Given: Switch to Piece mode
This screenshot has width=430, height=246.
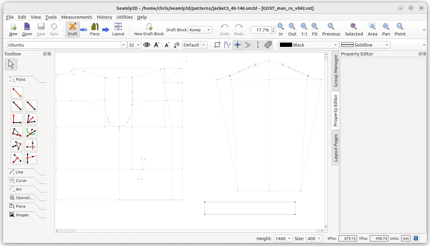Looking at the screenshot, I should (95, 30).
